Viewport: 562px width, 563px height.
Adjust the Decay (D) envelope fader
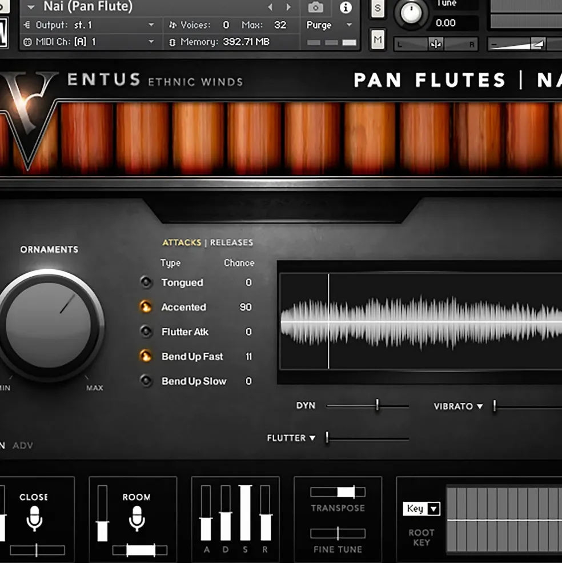click(x=226, y=513)
